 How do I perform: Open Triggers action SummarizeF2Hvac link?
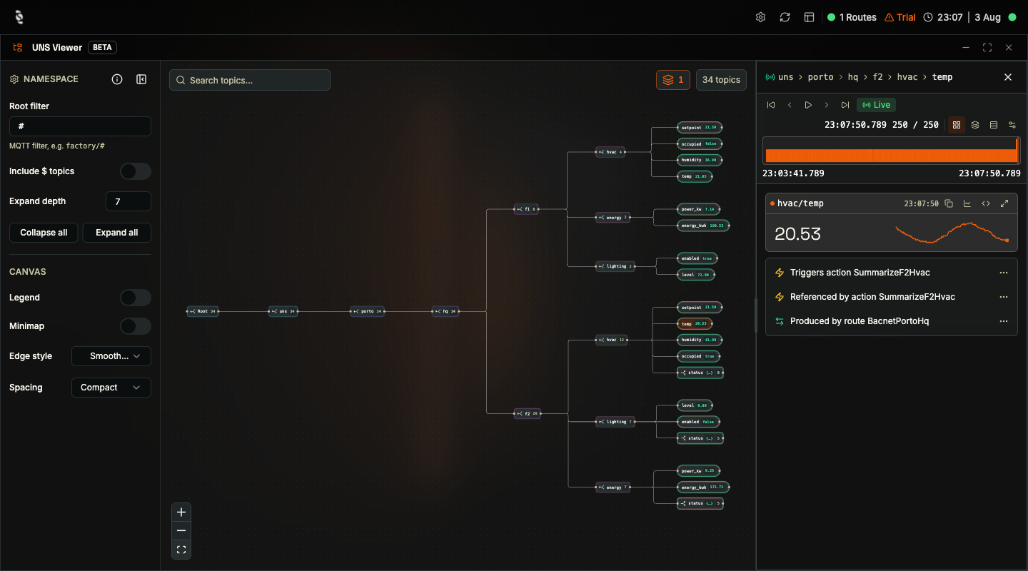click(x=860, y=273)
